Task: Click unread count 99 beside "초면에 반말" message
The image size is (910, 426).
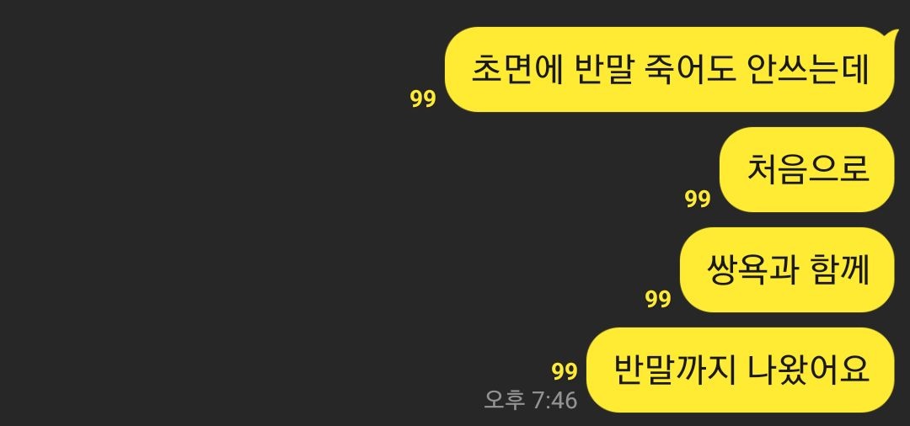Action: click(423, 99)
